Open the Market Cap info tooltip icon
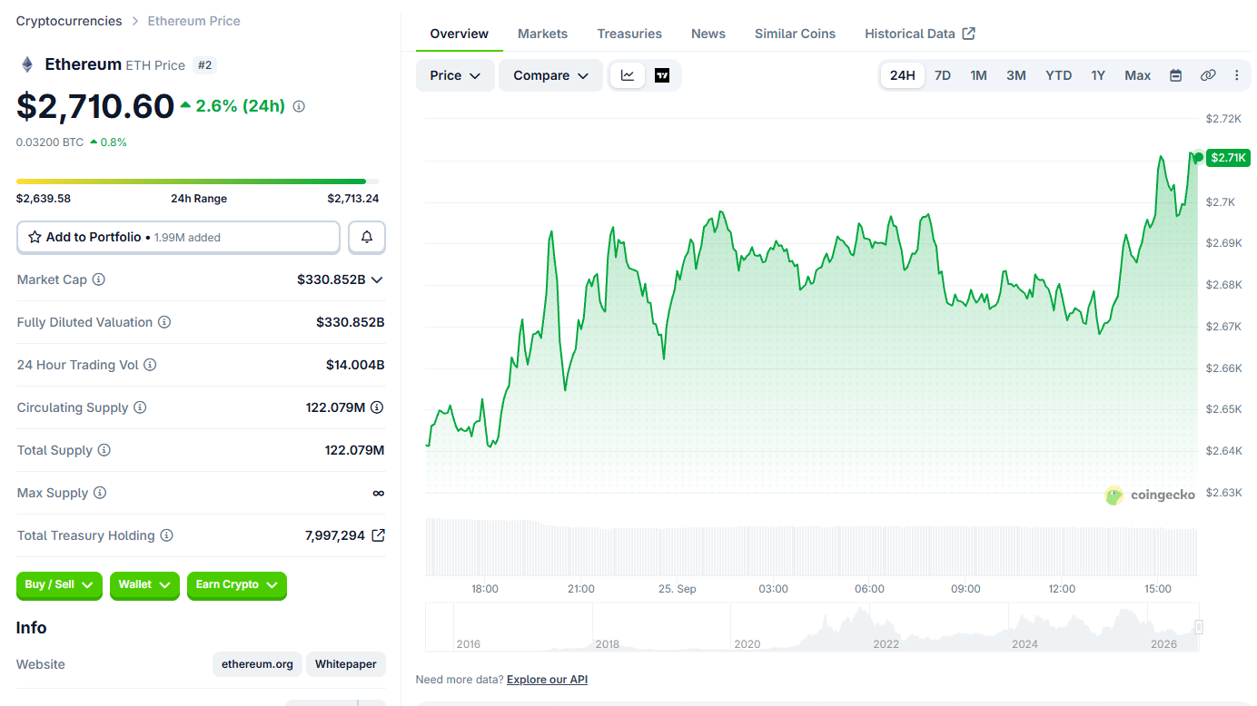1257x706 pixels. (99, 279)
